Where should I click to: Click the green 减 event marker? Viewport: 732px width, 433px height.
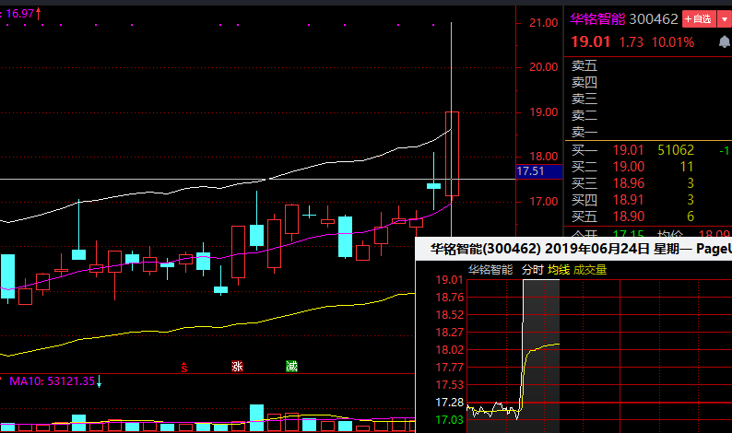(291, 367)
